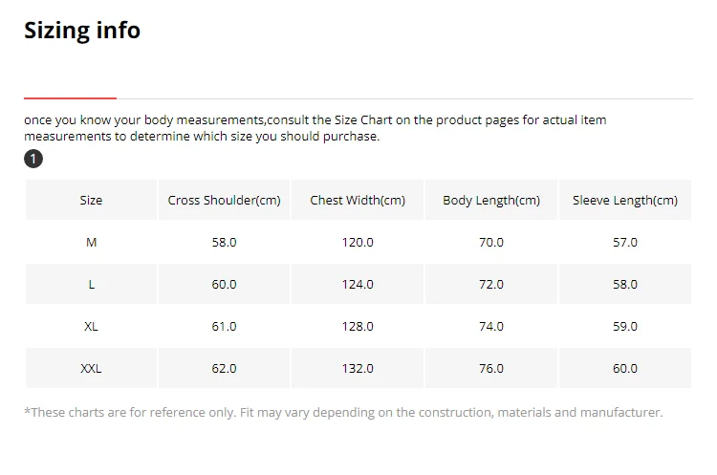Select the M size row label
This screenshot has width=717, height=475.
91,243
